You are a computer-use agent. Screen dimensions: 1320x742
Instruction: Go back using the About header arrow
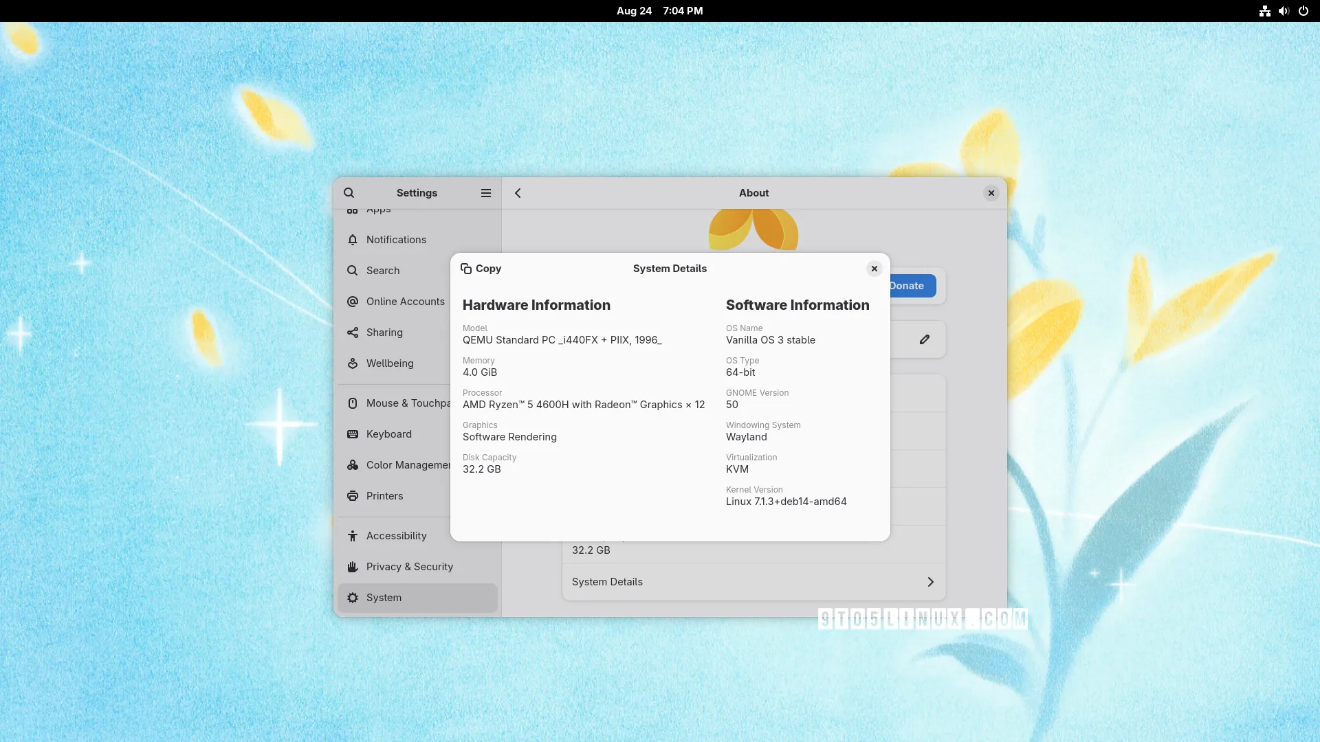[x=518, y=193]
